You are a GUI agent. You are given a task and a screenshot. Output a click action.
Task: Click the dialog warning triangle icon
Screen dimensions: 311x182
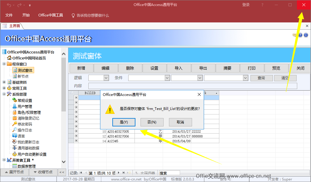(110, 109)
